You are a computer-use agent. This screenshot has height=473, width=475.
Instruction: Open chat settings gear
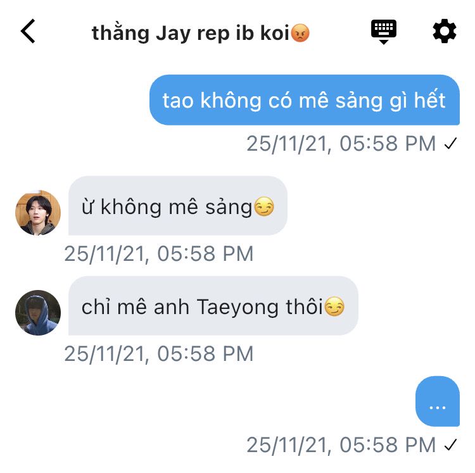(444, 31)
